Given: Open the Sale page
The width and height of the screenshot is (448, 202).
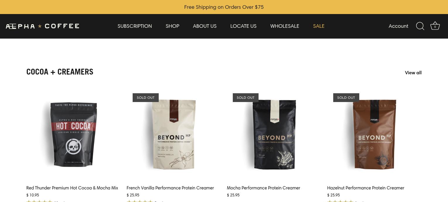Looking at the screenshot, I should [x=319, y=26].
